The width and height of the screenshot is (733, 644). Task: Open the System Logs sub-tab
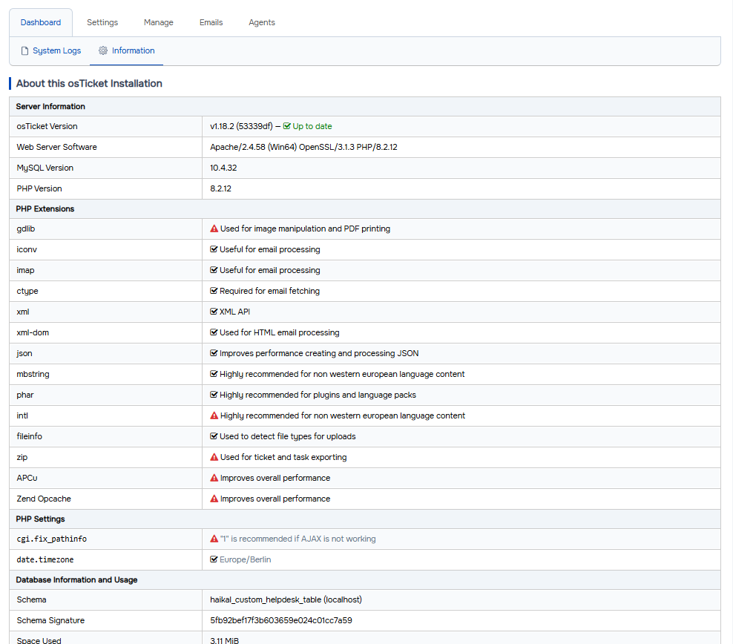click(56, 51)
